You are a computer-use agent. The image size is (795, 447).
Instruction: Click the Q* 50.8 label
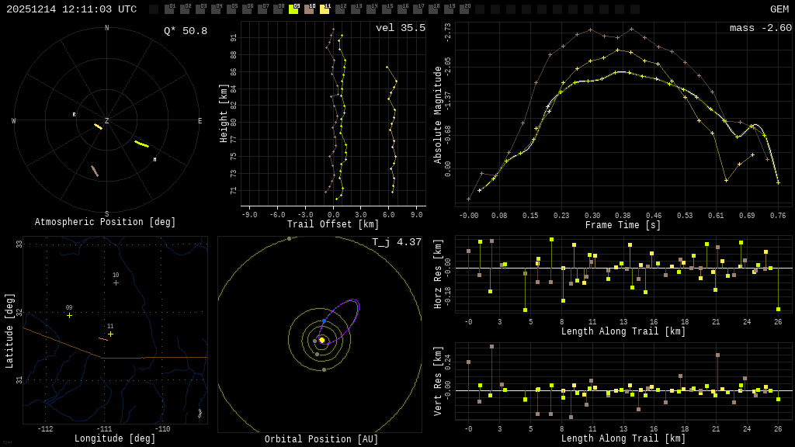click(x=185, y=31)
